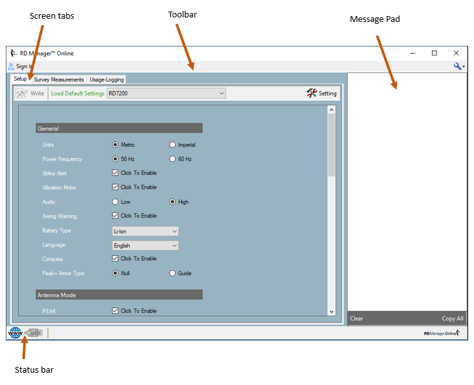
Task: Toggle the Vibration Motor checkbox
Action: [x=115, y=187]
